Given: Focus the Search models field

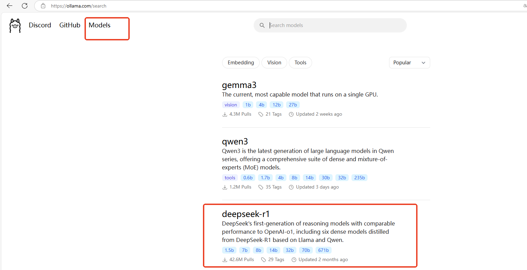Looking at the screenshot, I should tap(330, 25).
